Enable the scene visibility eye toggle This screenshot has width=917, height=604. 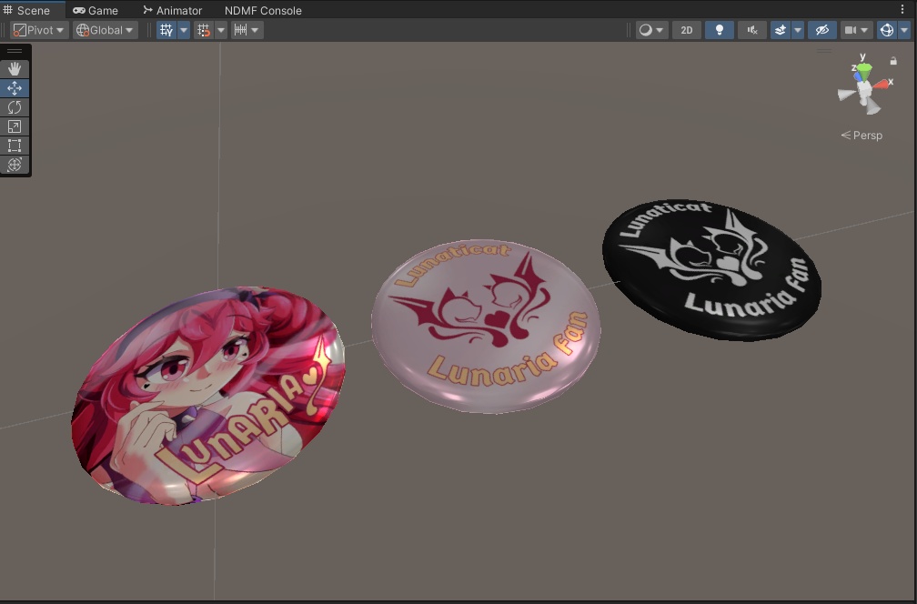click(821, 30)
